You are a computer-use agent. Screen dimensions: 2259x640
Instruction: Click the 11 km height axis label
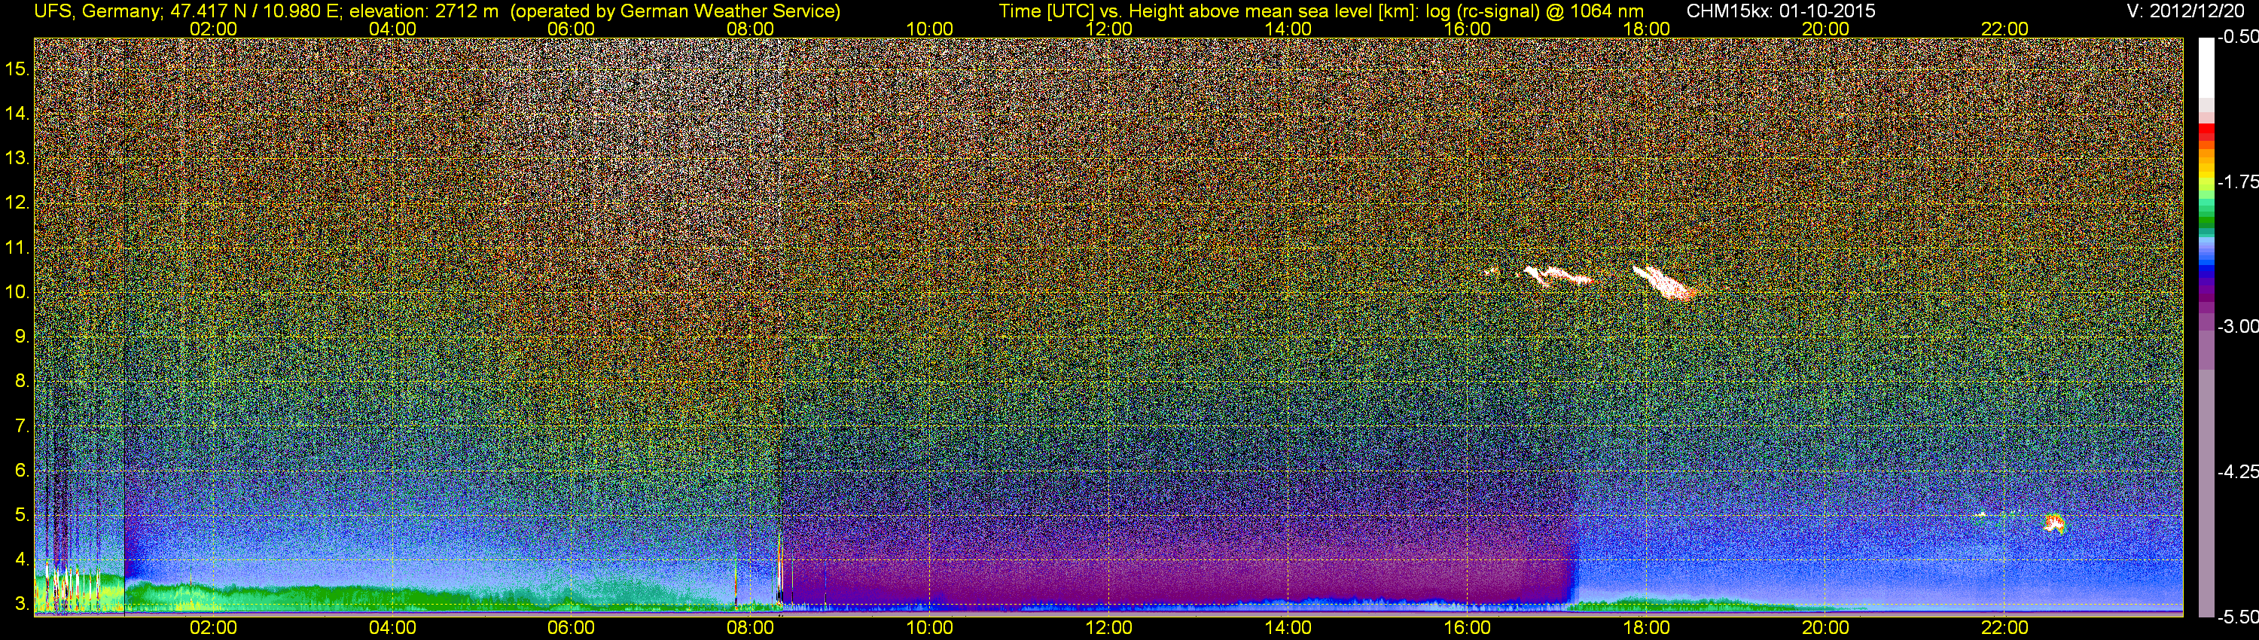[17, 247]
